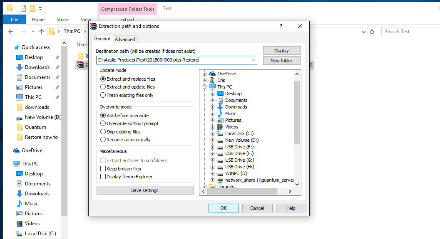The height and width of the screenshot is (239, 440).
Task: Select Extract and update files option
Action: click(x=103, y=87)
